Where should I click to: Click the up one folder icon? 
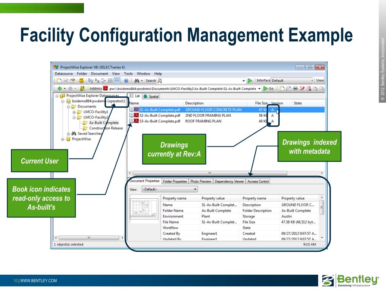(x=83, y=88)
